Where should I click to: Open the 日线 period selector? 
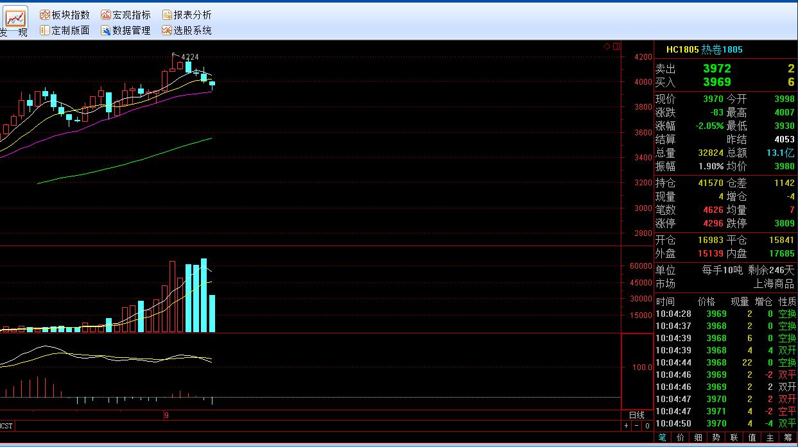pos(636,415)
